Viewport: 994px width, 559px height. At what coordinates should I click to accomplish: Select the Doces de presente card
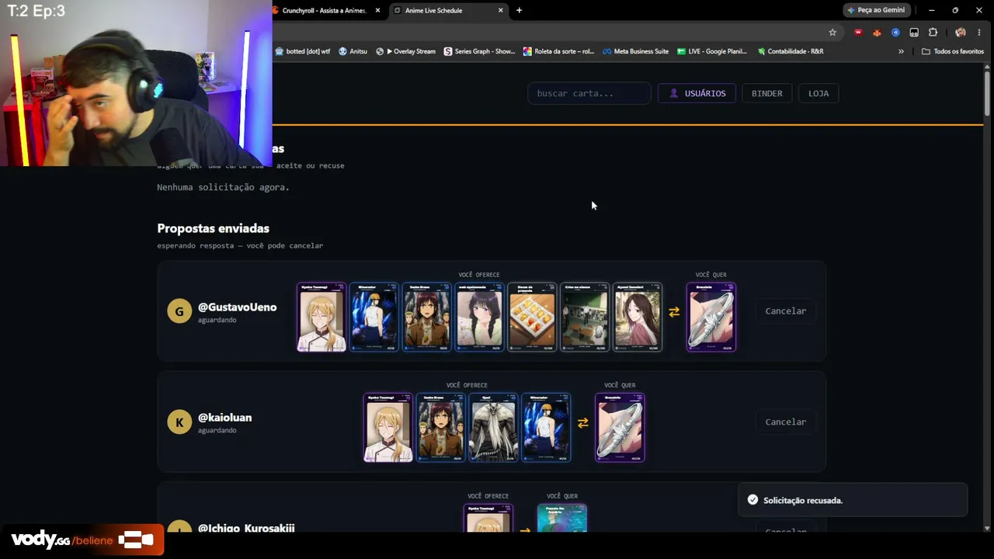tap(533, 317)
